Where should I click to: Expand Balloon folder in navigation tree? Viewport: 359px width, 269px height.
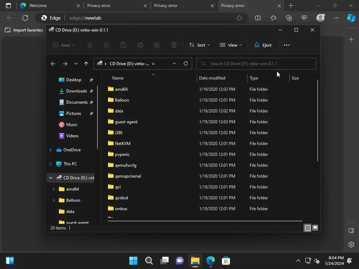point(53,200)
